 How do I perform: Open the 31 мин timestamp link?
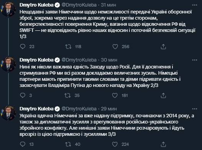click(x=108, y=5)
